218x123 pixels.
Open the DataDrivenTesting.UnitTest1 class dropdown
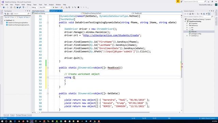point(107,13)
